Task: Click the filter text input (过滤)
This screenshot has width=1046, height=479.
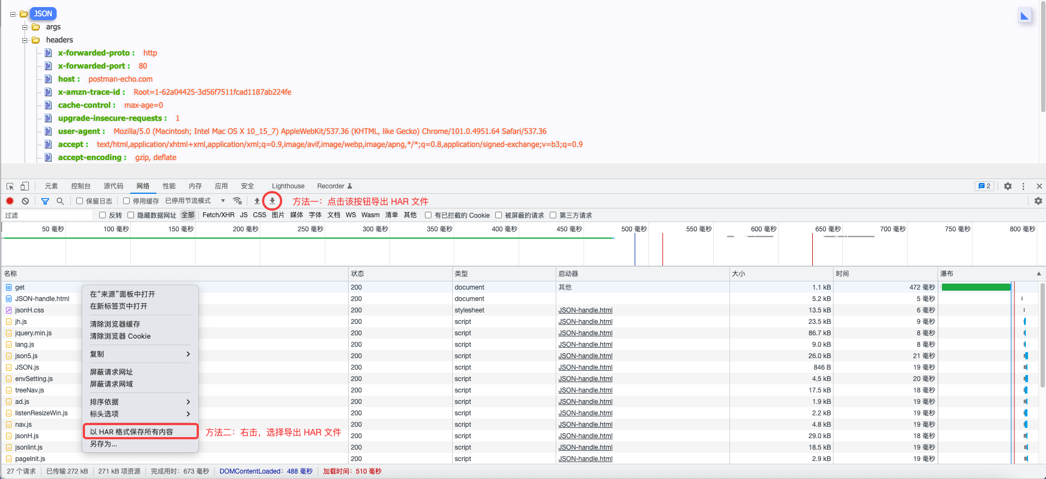Action: (x=48, y=215)
